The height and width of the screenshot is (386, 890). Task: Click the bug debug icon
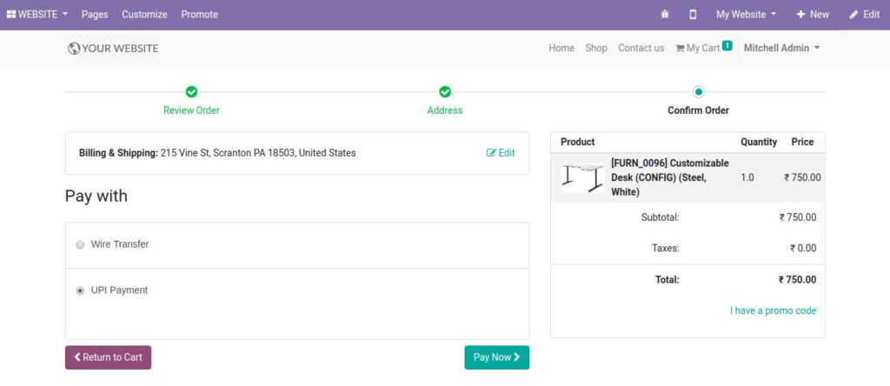click(665, 15)
